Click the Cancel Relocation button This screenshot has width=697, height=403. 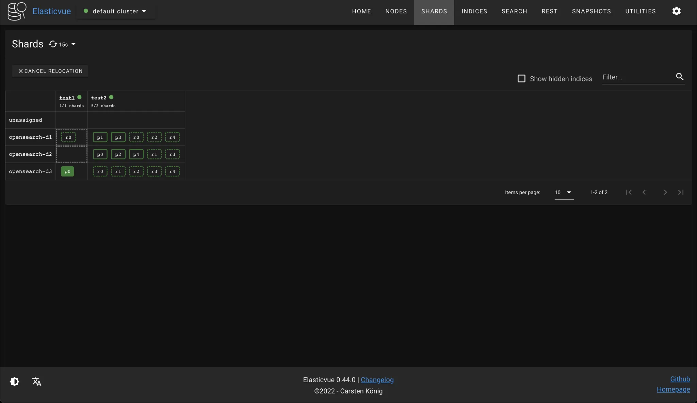(50, 71)
